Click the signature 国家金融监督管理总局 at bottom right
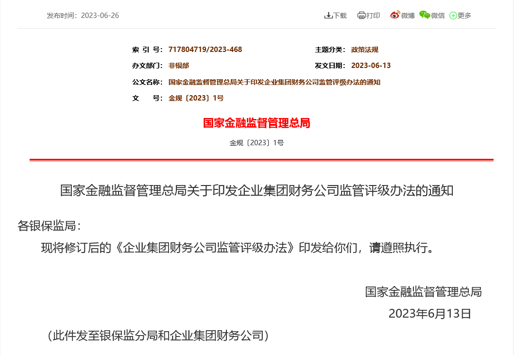The height and width of the screenshot is (355, 514). click(423, 292)
